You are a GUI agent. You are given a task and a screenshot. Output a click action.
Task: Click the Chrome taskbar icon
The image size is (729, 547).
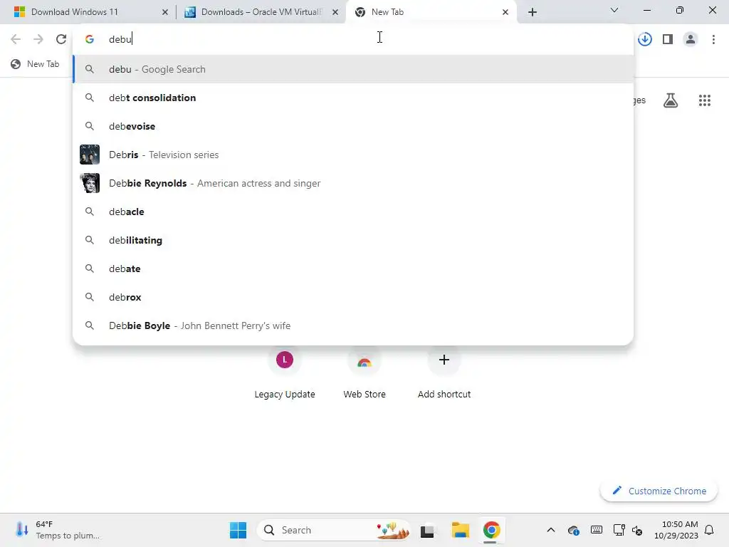point(491,530)
